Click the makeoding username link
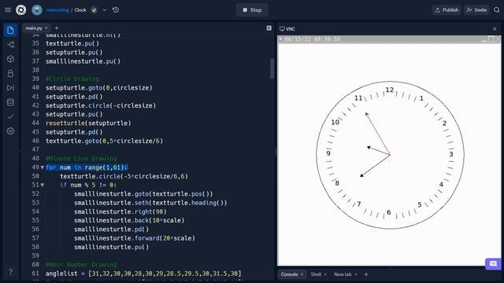This screenshot has width=504, height=283. [x=57, y=10]
